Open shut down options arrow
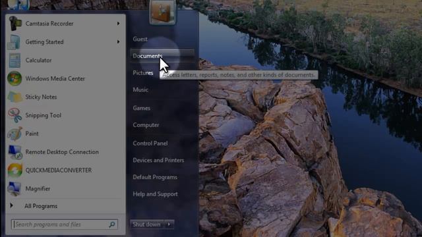Screen dimensions: 422x237 (169, 224)
